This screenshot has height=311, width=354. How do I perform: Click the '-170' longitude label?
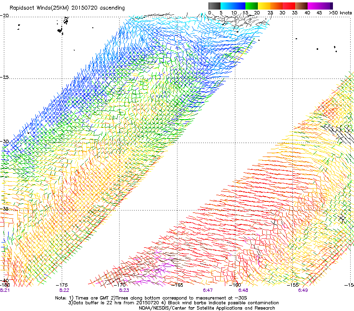pos(120,285)
